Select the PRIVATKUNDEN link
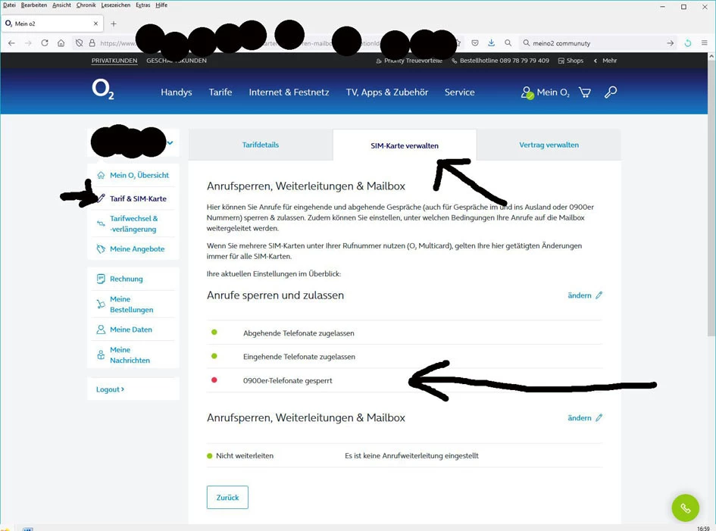The image size is (716, 531). click(x=114, y=61)
